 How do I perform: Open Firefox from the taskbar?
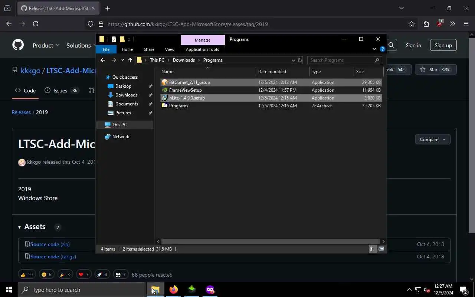[174, 290]
